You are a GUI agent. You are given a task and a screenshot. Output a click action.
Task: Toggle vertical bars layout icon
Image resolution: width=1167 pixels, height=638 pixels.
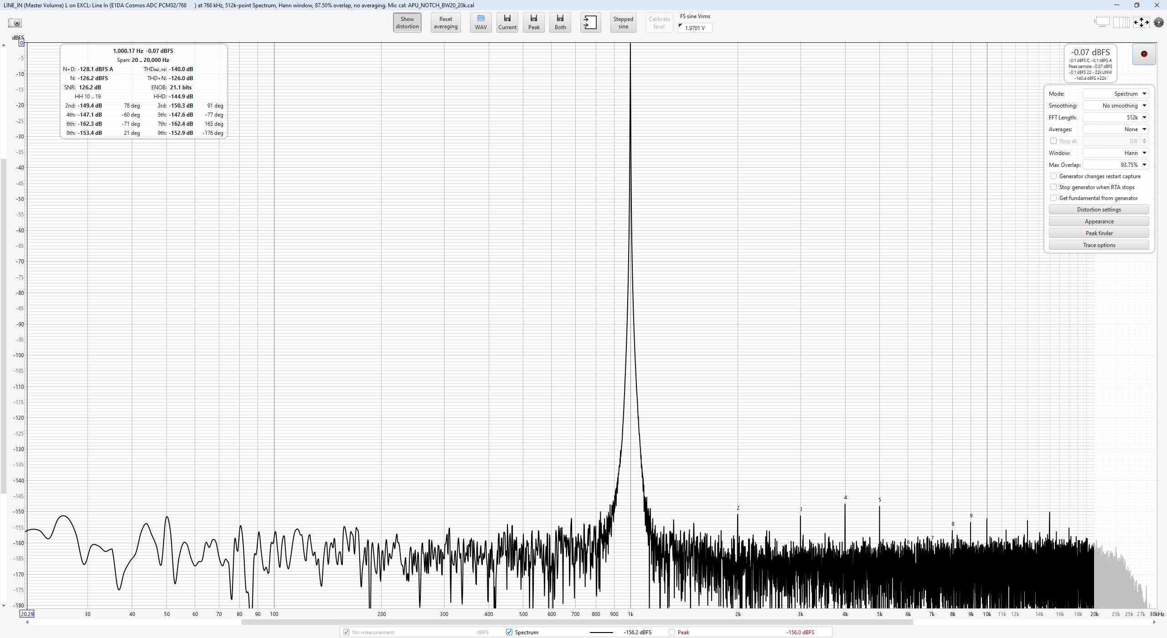(x=1121, y=22)
